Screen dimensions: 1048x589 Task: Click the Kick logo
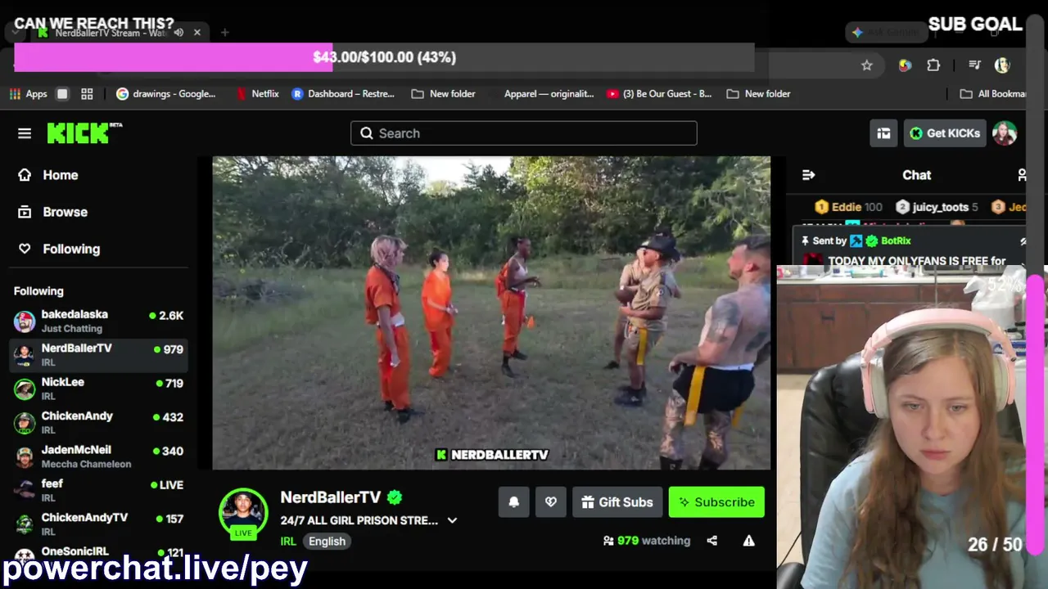(x=84, y=133)
